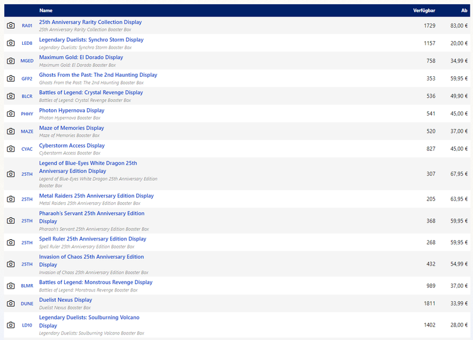This screenshot has width=473, height=340.
Task: Click the MAZE expansion code
Action: click(x=27, y=132)
